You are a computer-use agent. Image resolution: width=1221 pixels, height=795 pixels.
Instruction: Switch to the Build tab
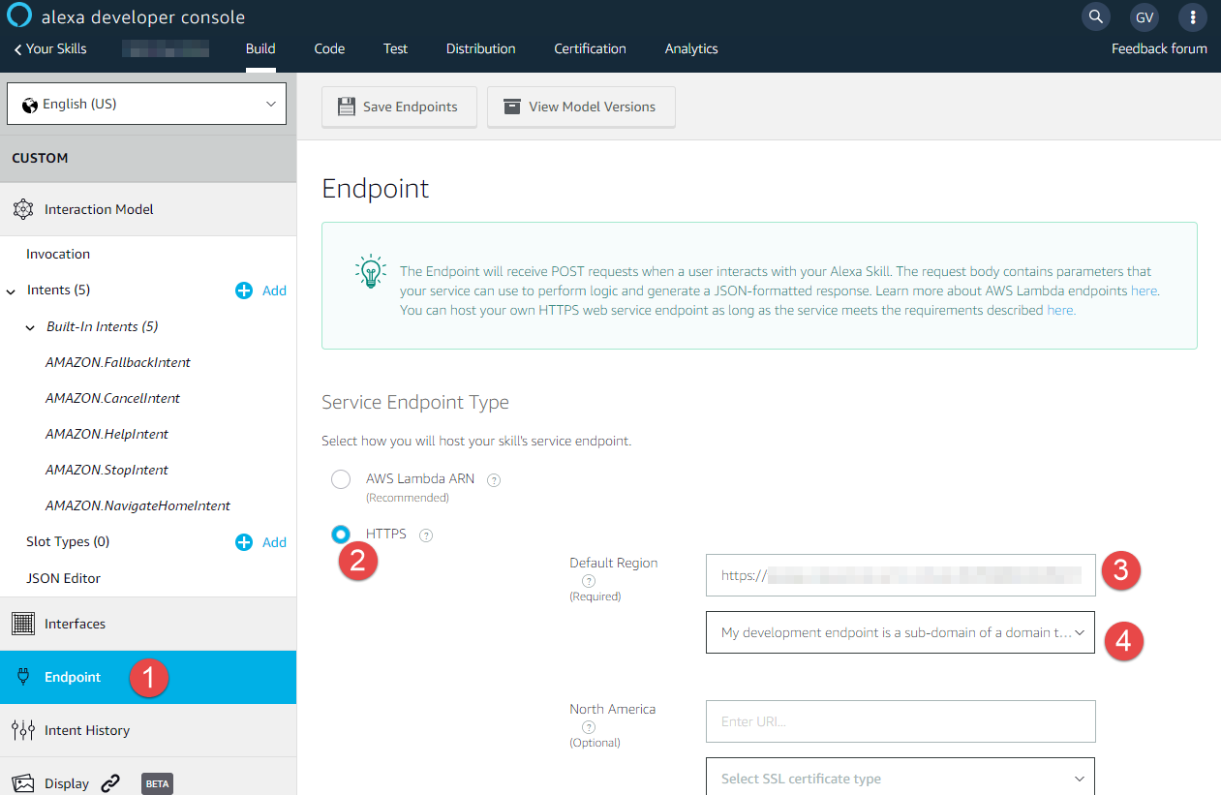[x=260, y=48]
